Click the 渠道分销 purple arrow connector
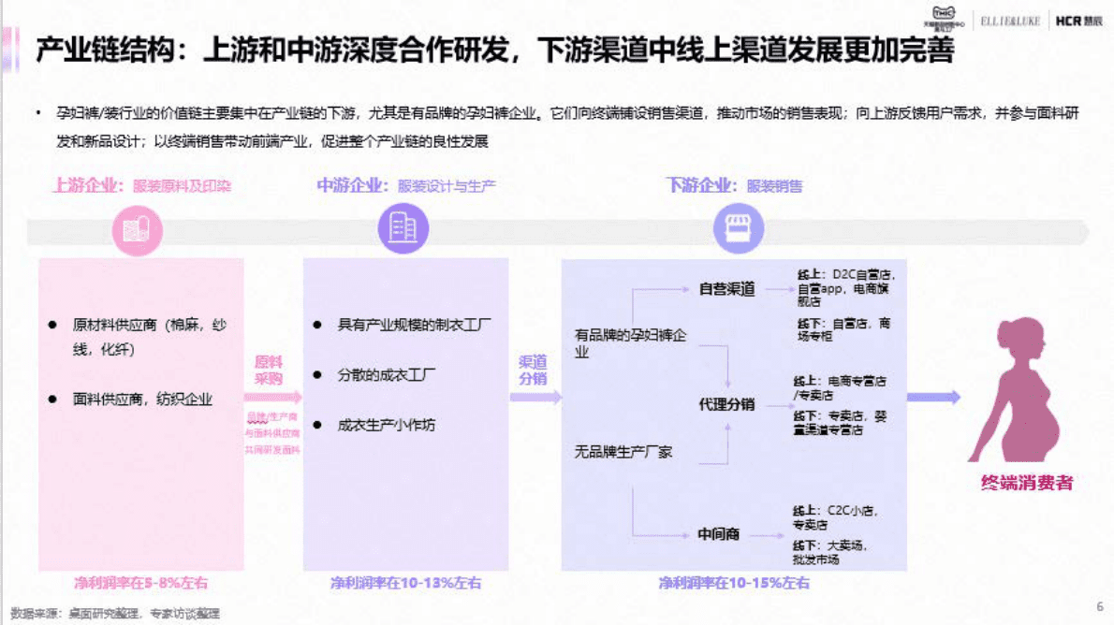Image resolution: width=1114 pixels, height=625 pixels. click(x=535, y=396)
